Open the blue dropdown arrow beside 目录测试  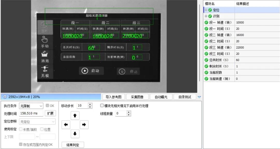[199, 97]
